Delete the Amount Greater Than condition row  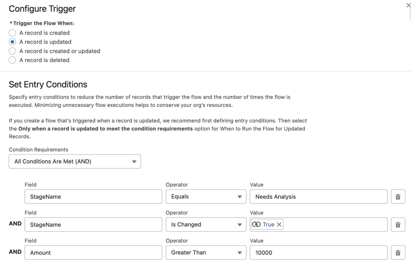pos(398,252)
